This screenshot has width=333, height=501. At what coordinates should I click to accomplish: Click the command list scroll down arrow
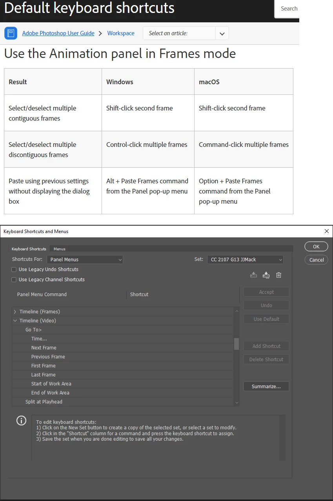[x=237, y=402]
